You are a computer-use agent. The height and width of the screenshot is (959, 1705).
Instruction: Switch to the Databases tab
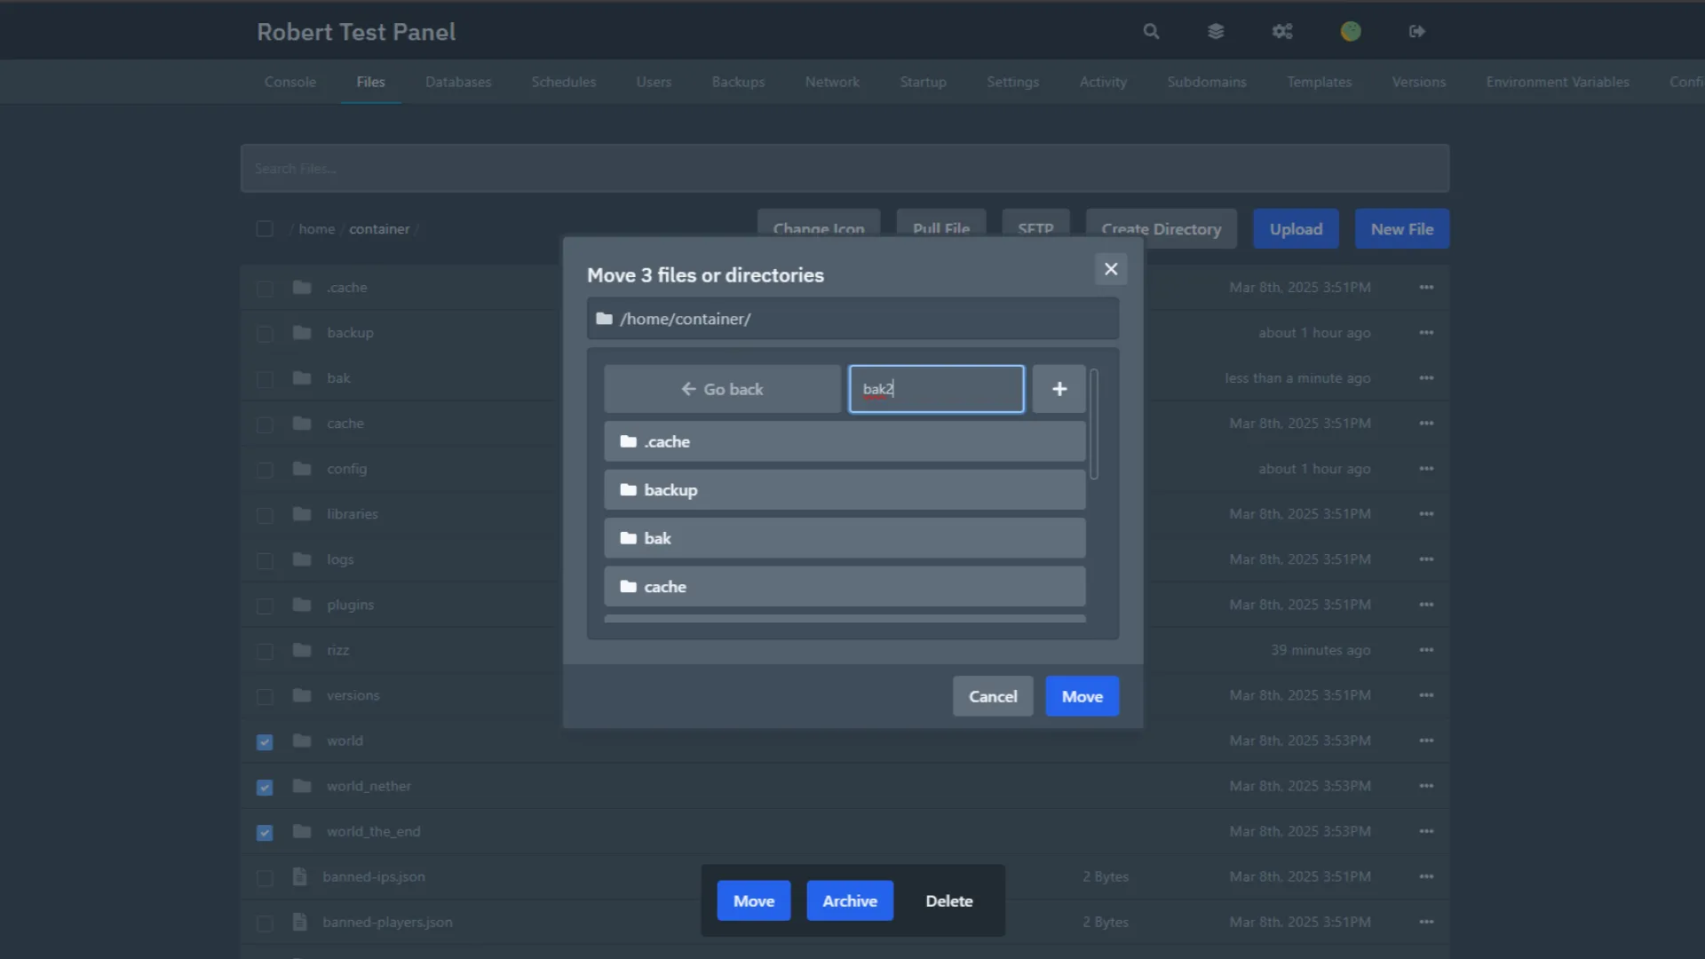click(458, 82)
